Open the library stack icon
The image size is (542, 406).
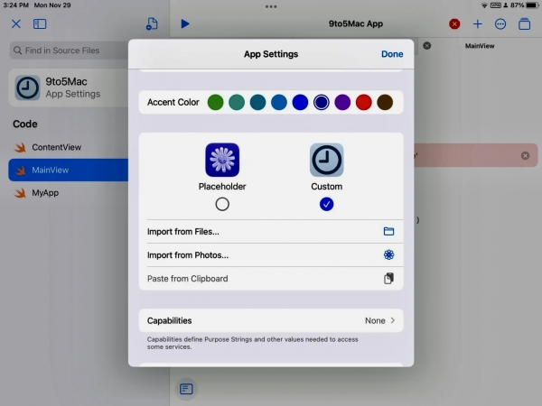(524, 23)
